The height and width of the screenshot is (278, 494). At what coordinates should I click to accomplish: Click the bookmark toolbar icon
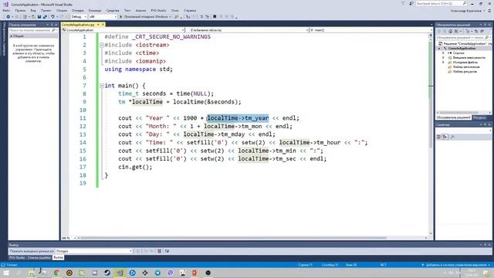(x=215, y=17)
